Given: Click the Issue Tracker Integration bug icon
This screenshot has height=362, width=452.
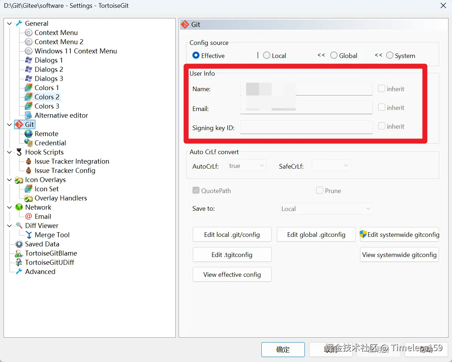Looking at the screenshot, I should 29,161.
